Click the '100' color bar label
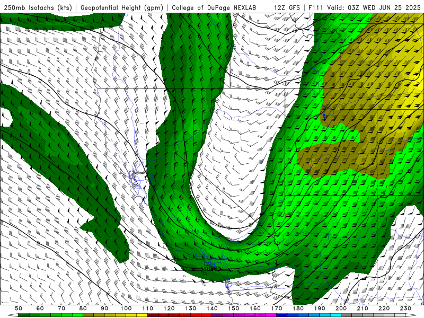The width and height of the screenshot is (424, 318). point(126,308)
